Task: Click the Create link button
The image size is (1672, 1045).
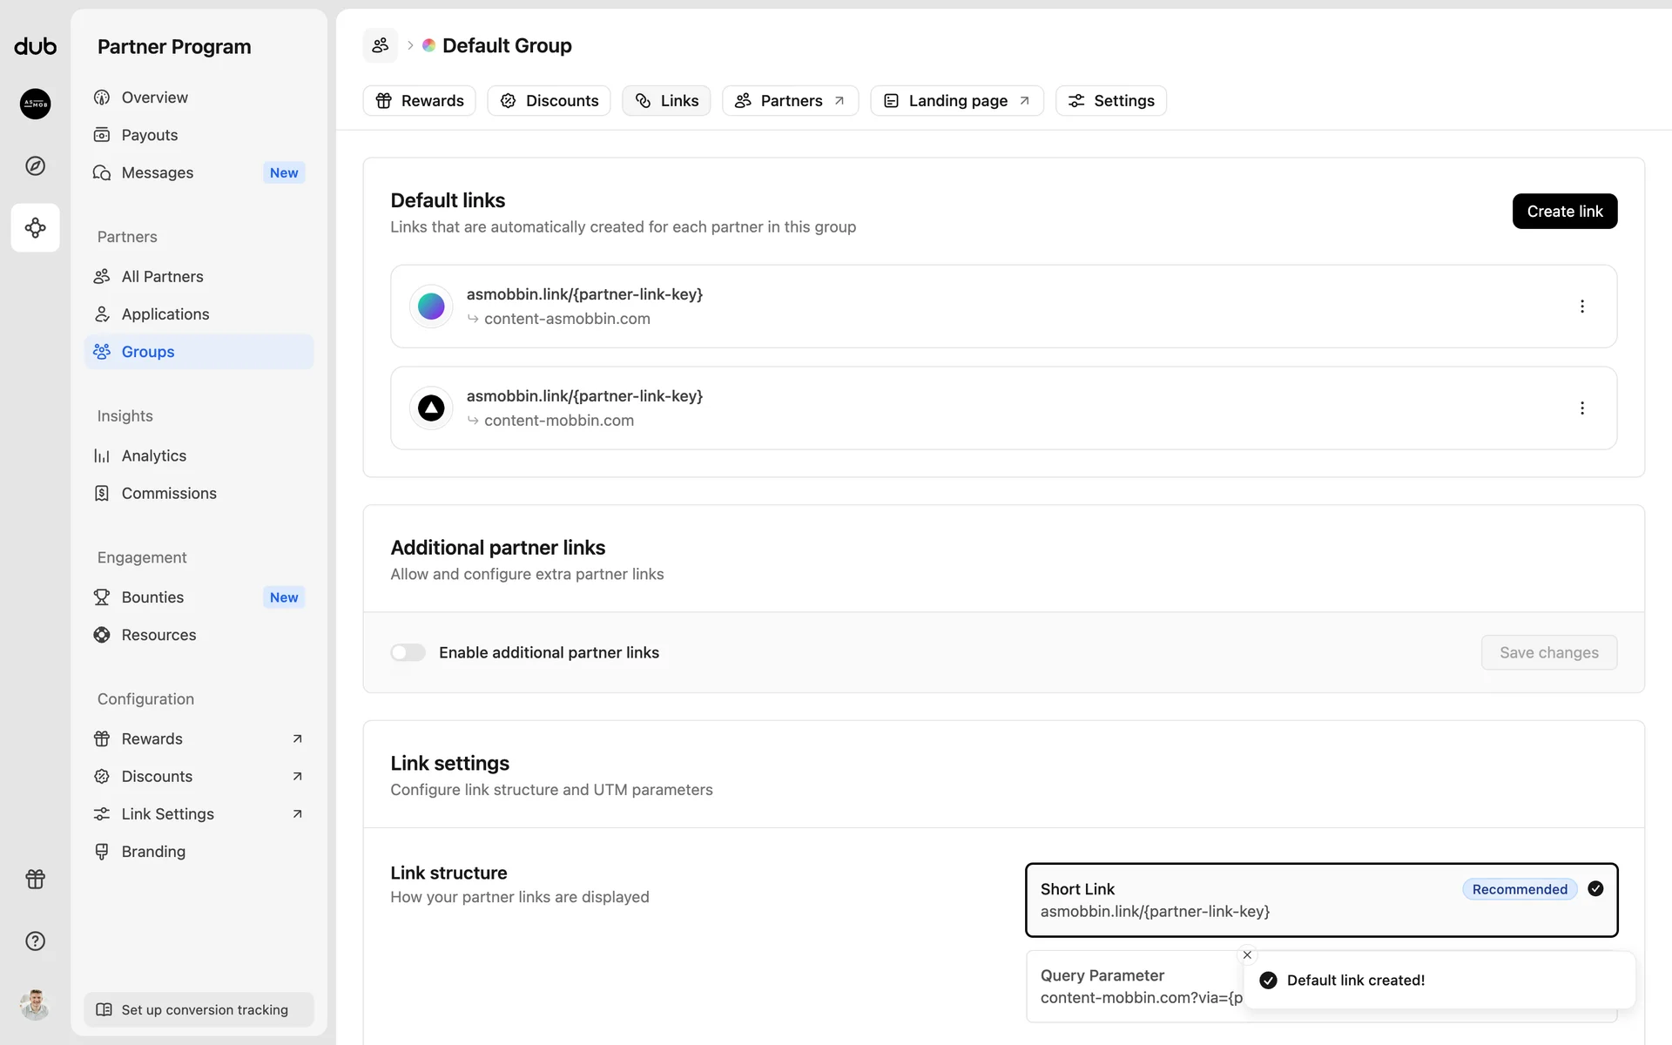Action: 1564,212
